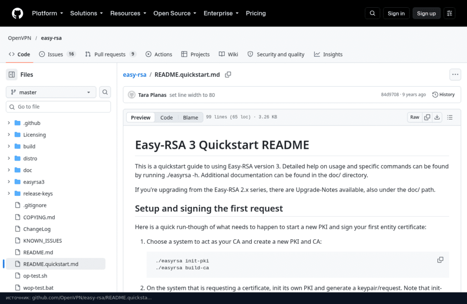
Task: Open commit 84d9708
Action: [389, 94]
